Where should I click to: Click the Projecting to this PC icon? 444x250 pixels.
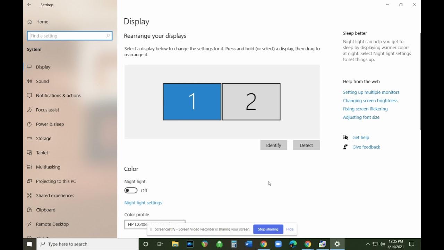pyautogui.click(x=29, y=181)
